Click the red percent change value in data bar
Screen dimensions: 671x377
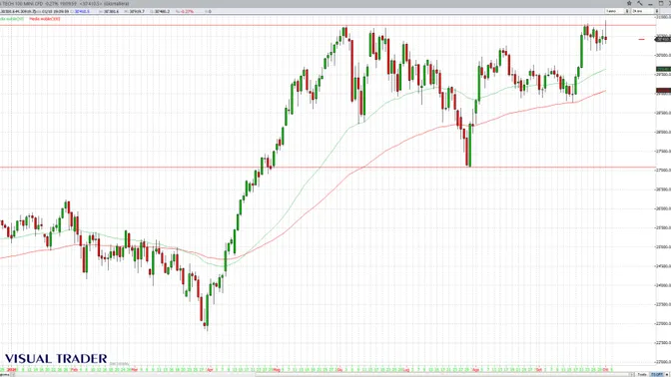(187, 12)
